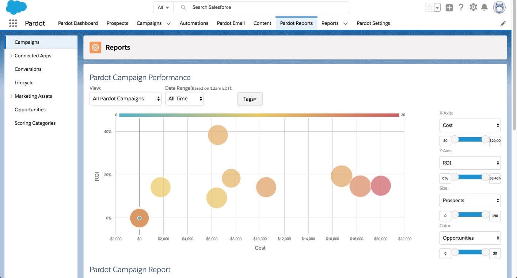Image resolution: width=517 pixels, height=278 pixels.
Task: Open the Pardot Email tab
Action: click(x=231, y=23)
